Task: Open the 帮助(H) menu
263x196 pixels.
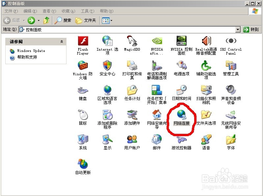Action: pyautogui.click(x=107, y=11)
